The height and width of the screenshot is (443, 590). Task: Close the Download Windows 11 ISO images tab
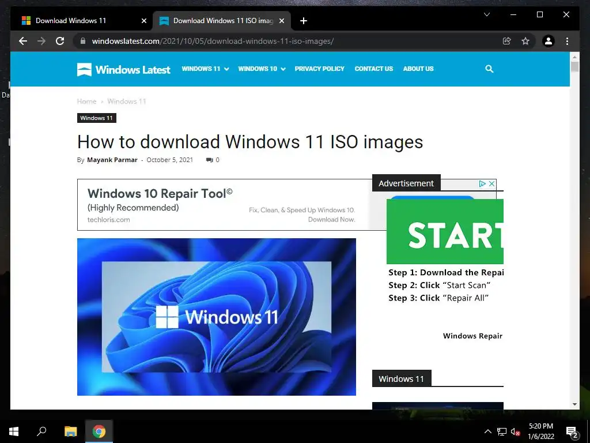coord(281,21)
